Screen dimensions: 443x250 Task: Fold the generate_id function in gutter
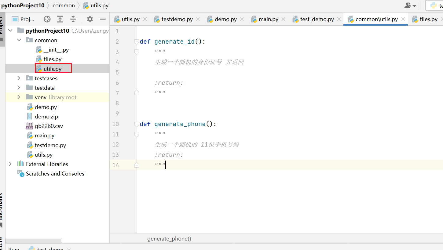point(137,42)
